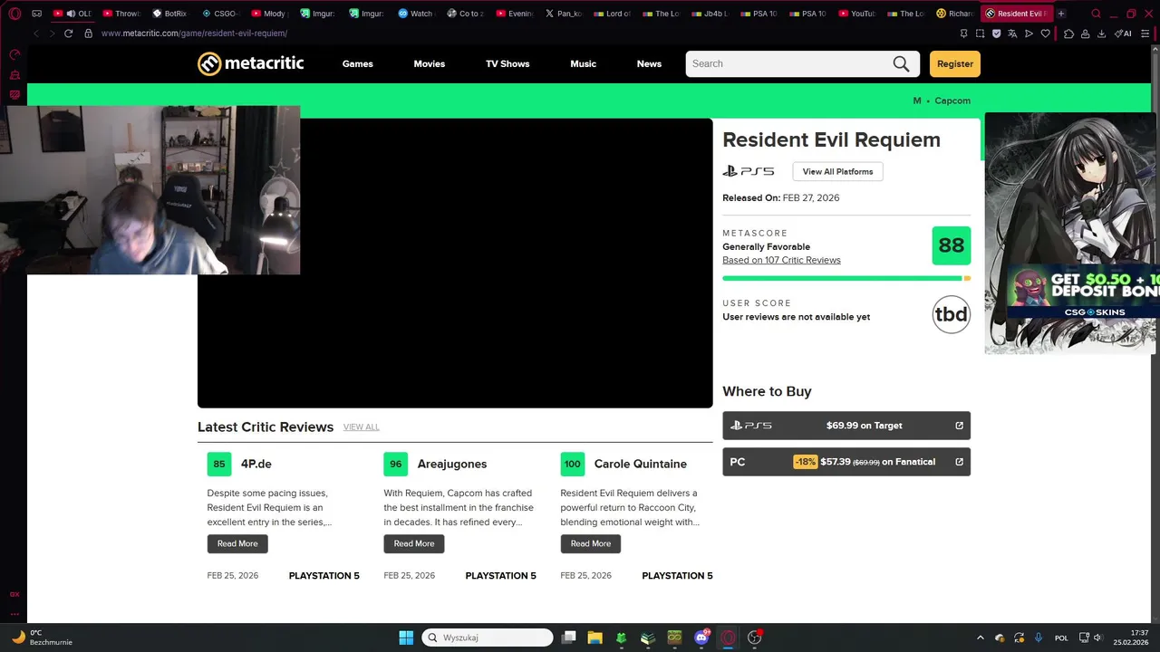The image size is (1160, 652).
Task: Click the address bar URL
Action: point(194,34)
